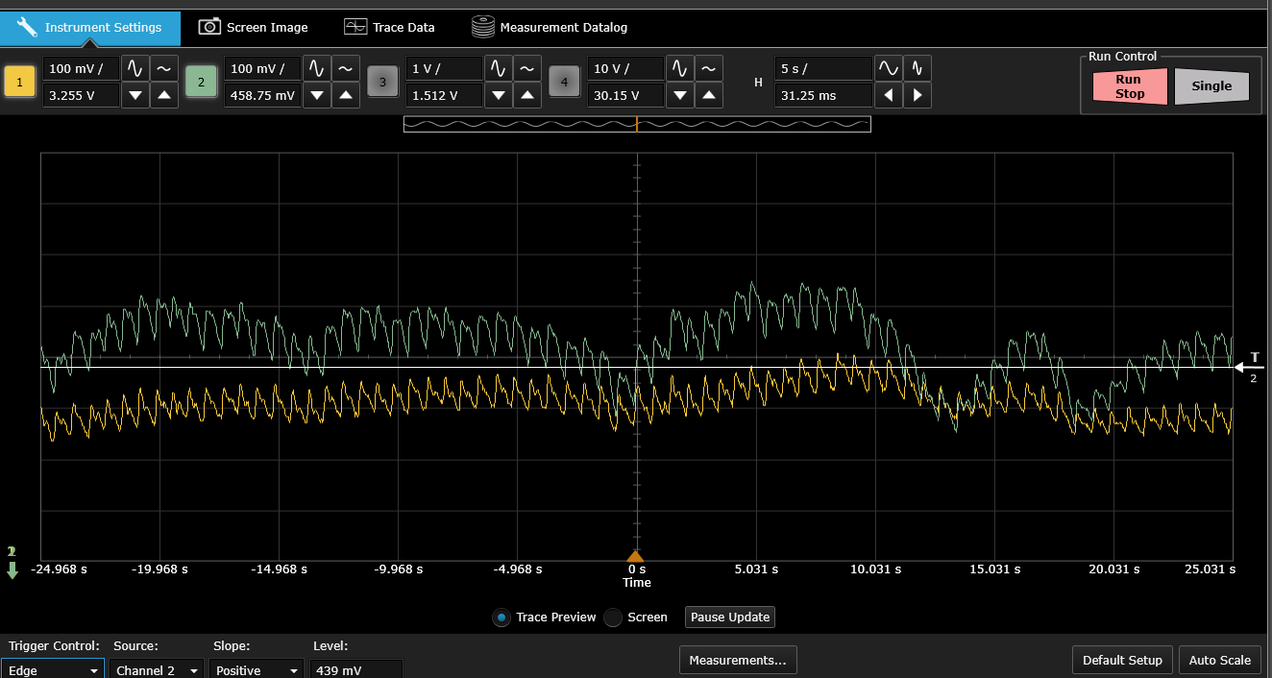Viewport: 1272px width, 678px height.
Task: Open the trigger Source Channel 2 dropdown
Action: click(x=158, y=669)
